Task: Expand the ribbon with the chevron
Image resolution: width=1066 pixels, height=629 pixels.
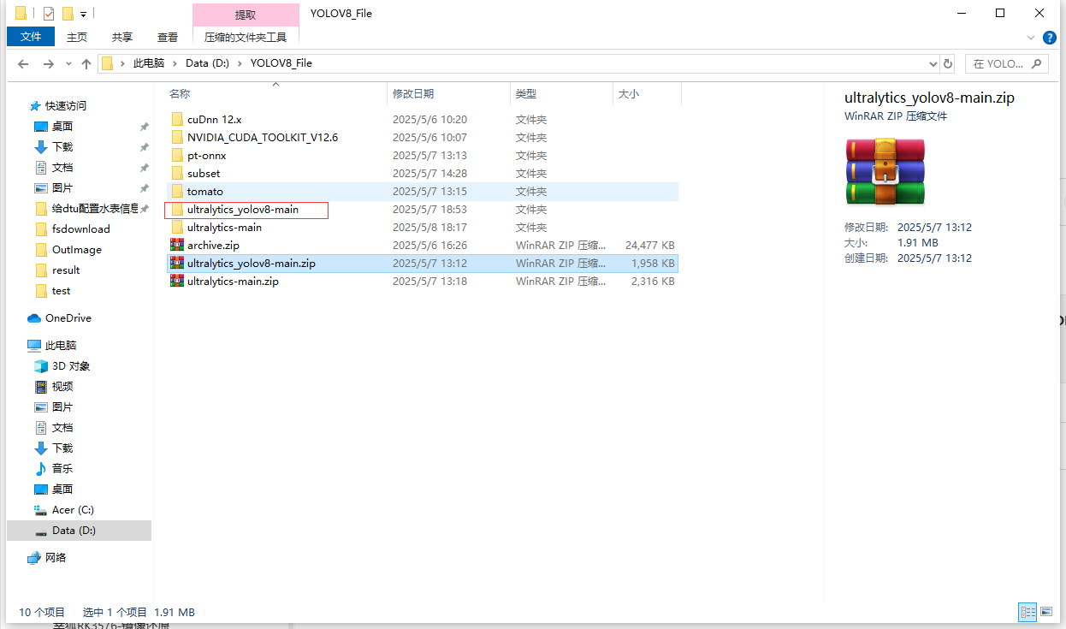Action: pyautogui.click(x=1032, y=37)
